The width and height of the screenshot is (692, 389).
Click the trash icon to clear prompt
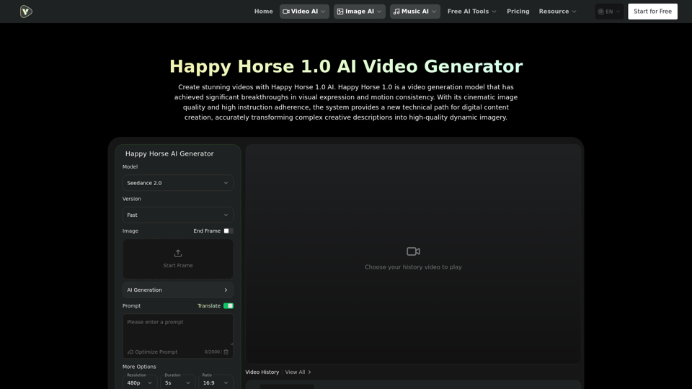click(226, 352)
